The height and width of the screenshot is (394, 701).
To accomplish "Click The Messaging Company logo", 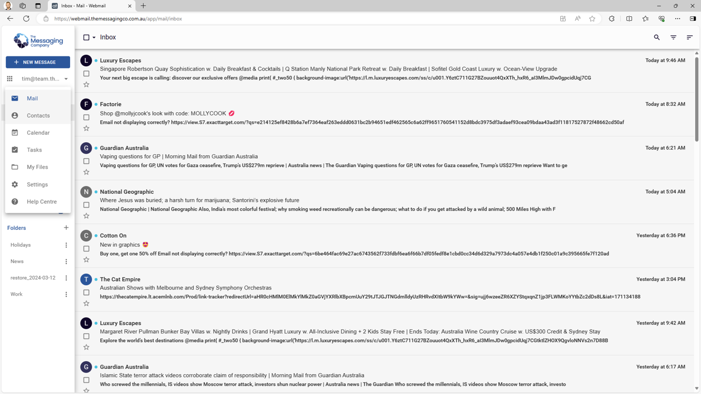I will tap(38, 40).
